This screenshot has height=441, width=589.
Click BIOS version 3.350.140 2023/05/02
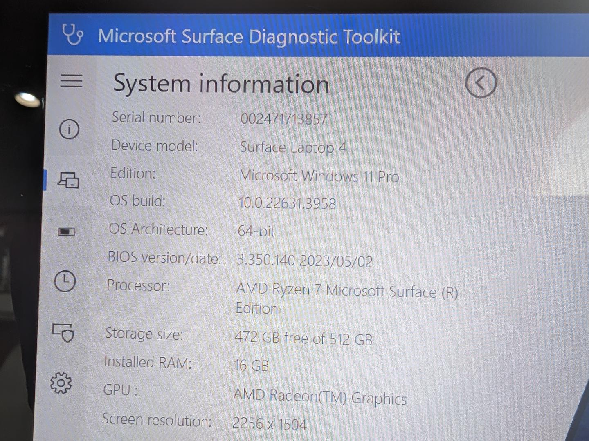tap(305, 261)
